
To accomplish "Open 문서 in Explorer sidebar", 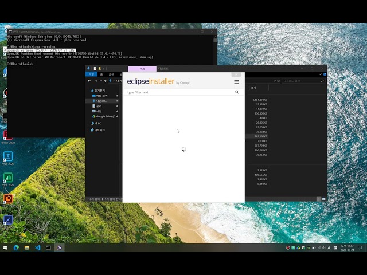I will (97, 106).
